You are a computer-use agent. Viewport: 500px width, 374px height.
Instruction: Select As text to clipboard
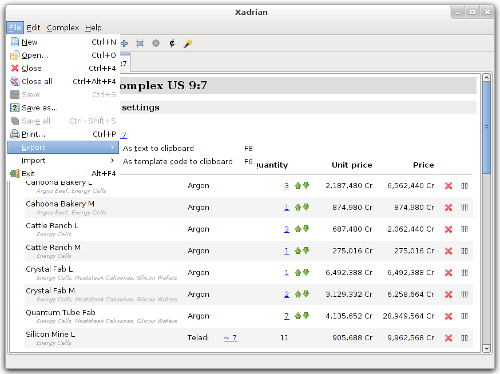(188, 148)
